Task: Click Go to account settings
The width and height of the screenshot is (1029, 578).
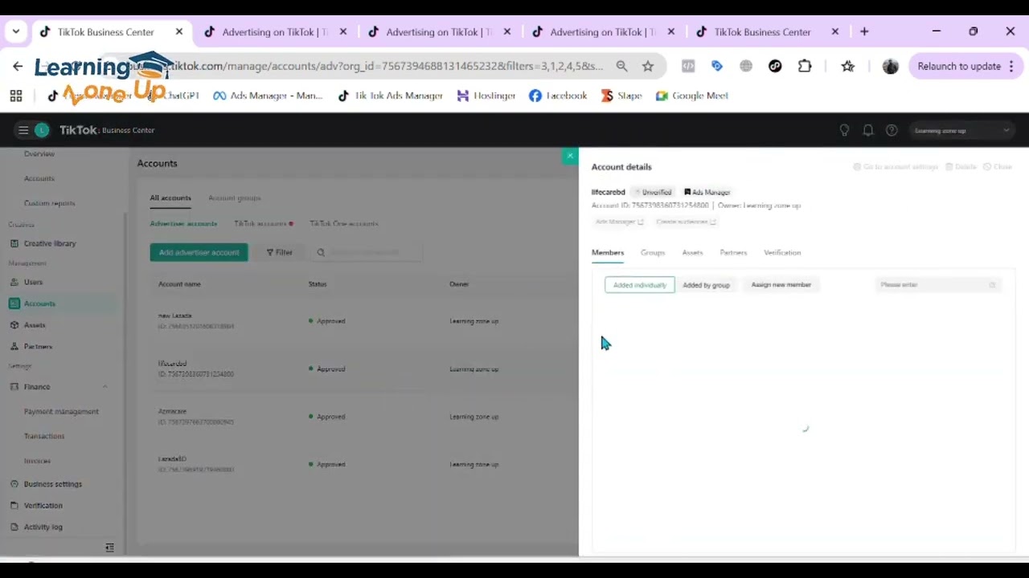Action: [896, 167]
